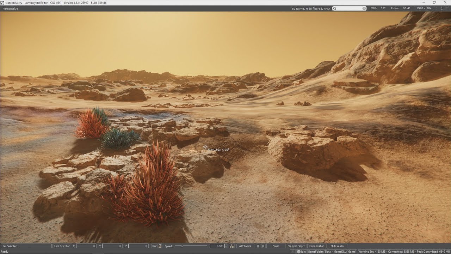Click the pause physics icon
The image size is (451, 254).
pos(258,246)
